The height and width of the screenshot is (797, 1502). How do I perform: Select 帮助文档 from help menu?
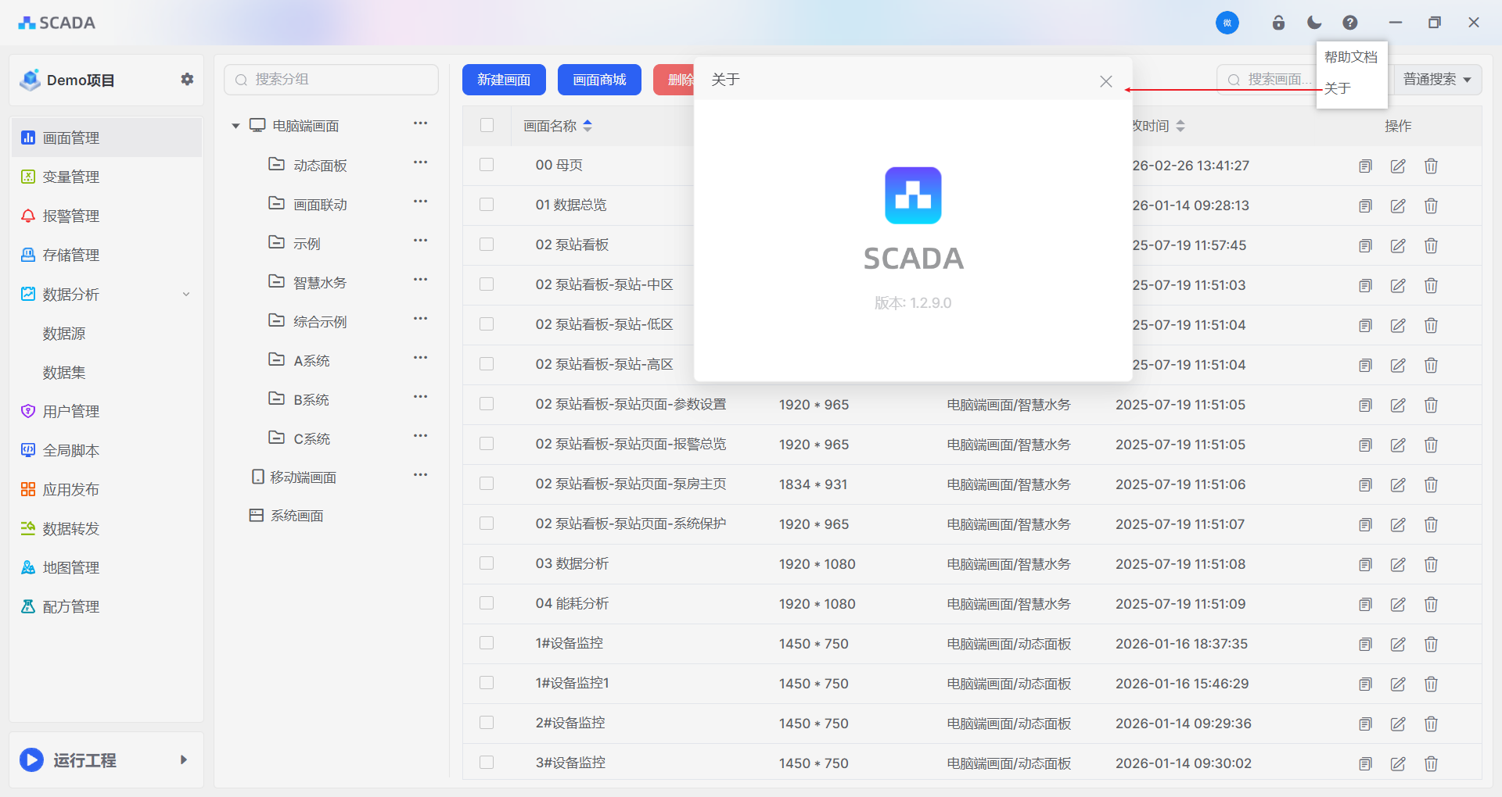pyautogui.click(x=1350, y=57)
